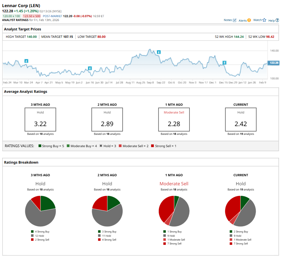The image size is (283, 259).
Task: Click the Alerts link text
Action: [243, 20]
